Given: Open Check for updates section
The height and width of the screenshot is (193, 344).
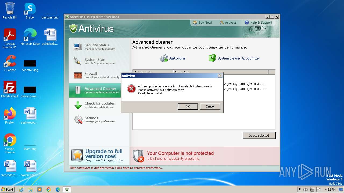Looking at the screenshot, I should pos(95,105).
